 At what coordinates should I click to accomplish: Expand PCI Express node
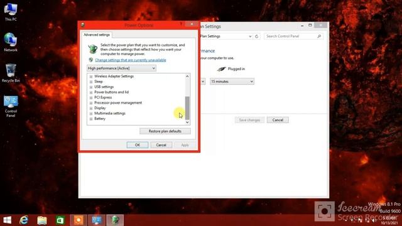click(x=91, y=98)
